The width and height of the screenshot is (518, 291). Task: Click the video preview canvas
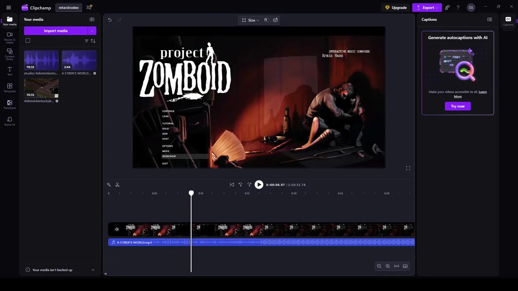(259, 97)
